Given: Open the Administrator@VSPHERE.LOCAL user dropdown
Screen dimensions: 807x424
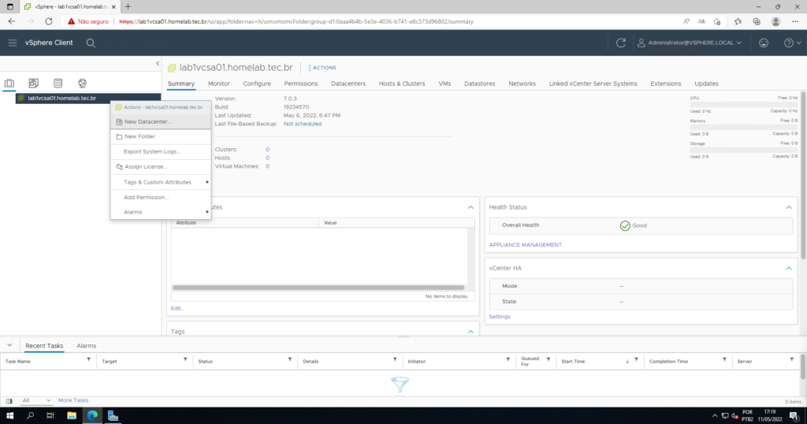Looking at the screenshot, I should point(690,43).
